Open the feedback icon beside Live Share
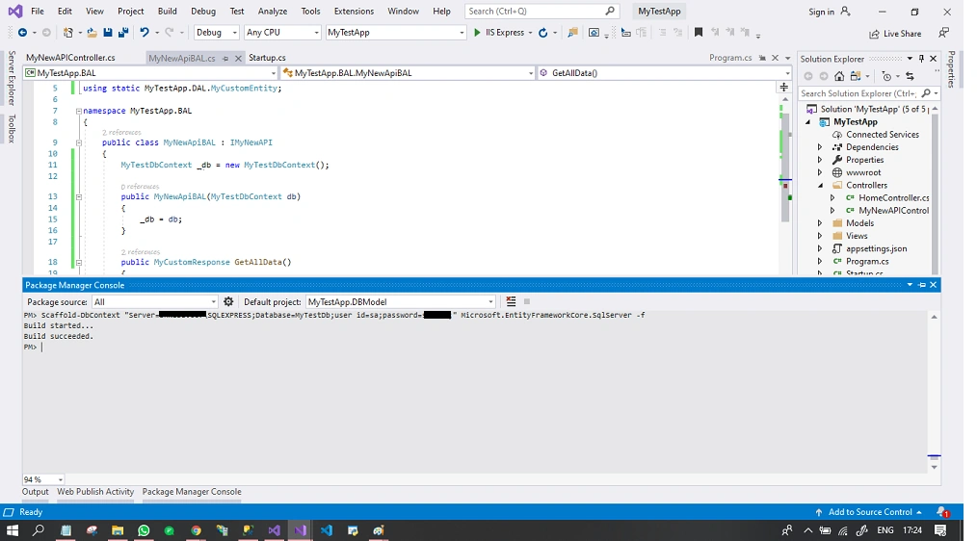The width and height of the screenshot is (977, 541). click(944, 33)
